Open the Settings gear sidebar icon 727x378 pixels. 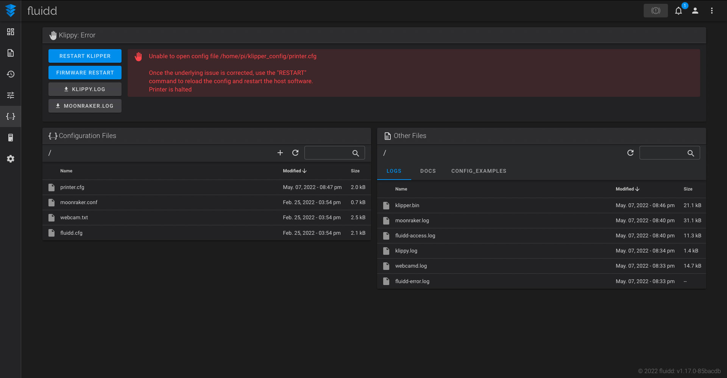(11, 159)
